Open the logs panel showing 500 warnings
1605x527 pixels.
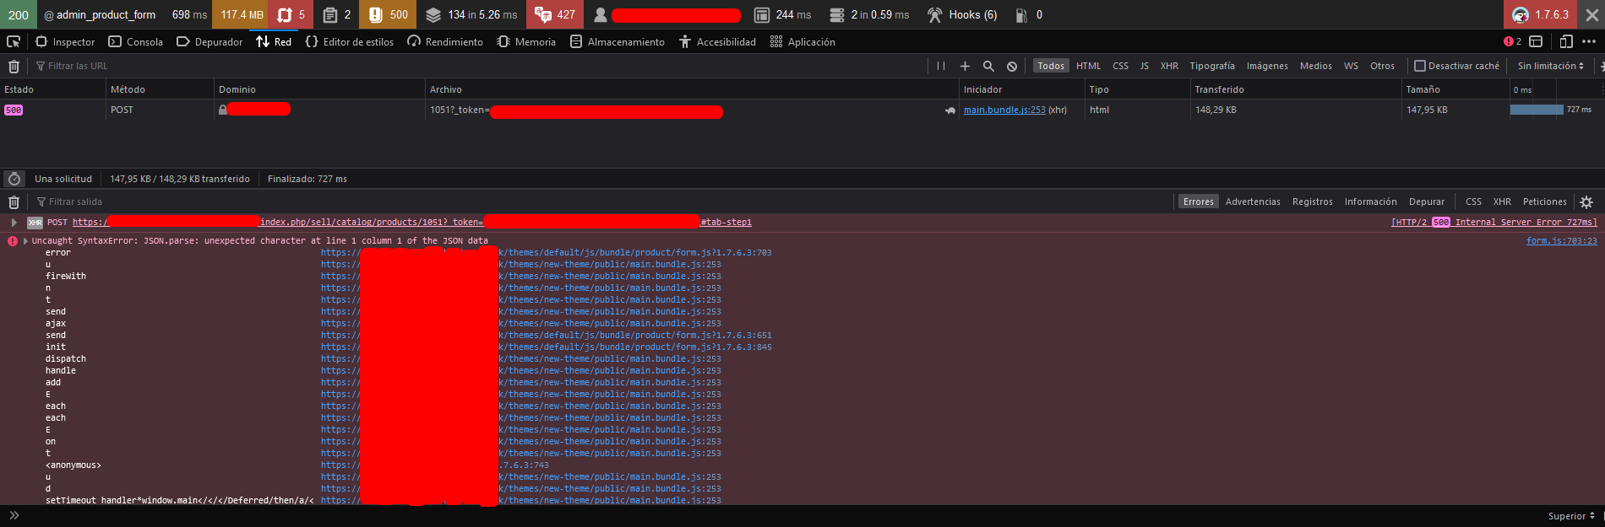tap(388, 14)
